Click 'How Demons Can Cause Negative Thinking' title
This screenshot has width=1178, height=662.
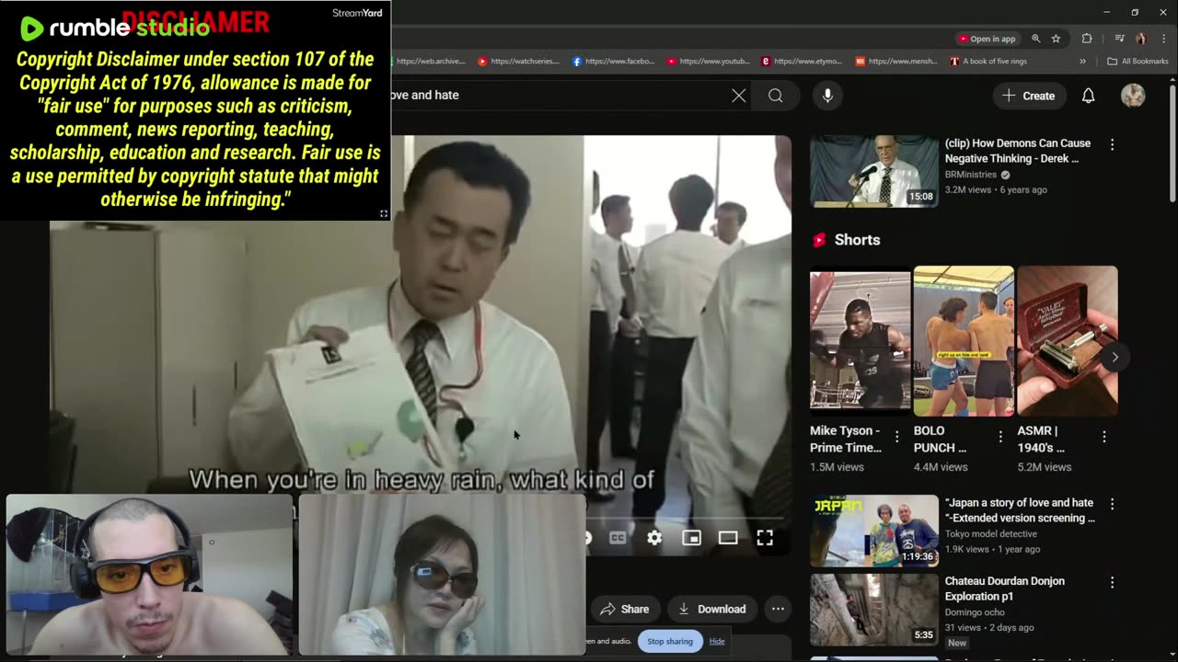(x=1018, y=151)
